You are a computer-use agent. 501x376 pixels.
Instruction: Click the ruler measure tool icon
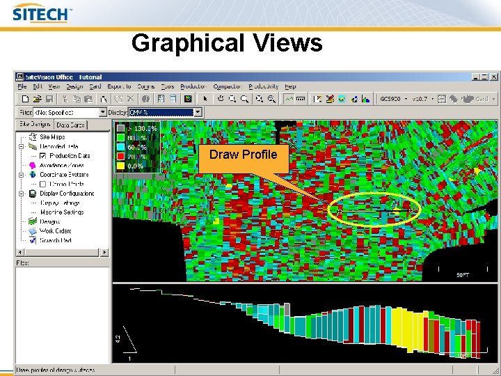[x=301, y=99]
